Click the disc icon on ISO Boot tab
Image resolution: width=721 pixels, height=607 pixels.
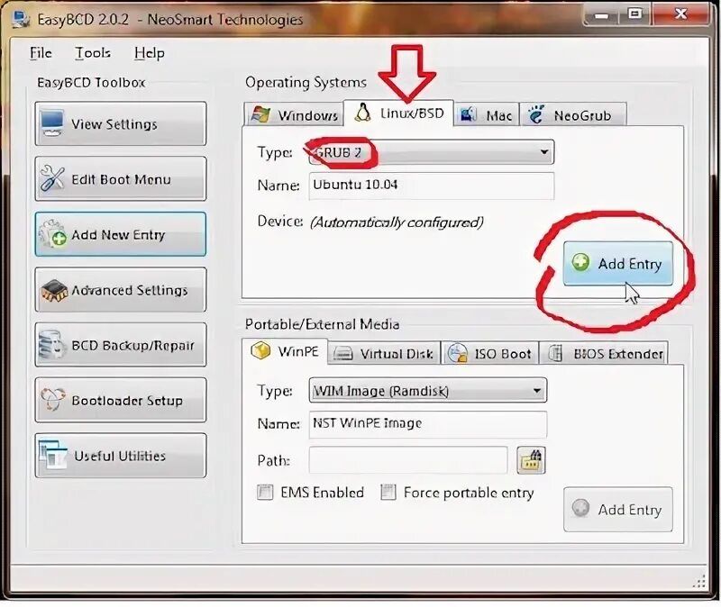pos(457,353)
